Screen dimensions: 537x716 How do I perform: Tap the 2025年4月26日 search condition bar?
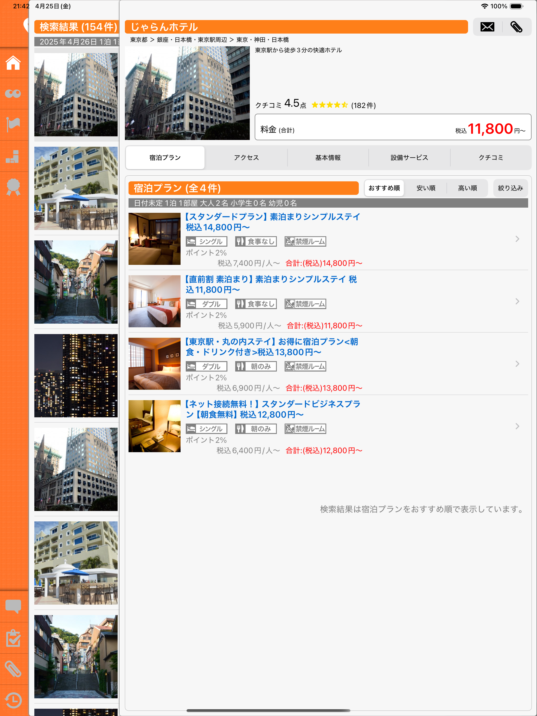pyautogui.click(x=77, y=42)
